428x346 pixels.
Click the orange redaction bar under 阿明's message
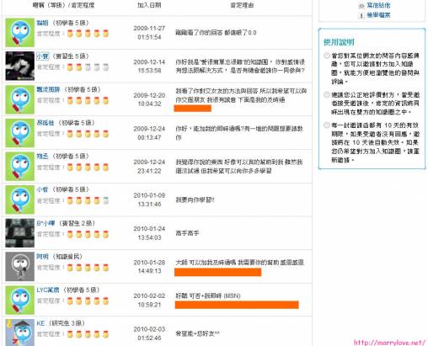218,272
